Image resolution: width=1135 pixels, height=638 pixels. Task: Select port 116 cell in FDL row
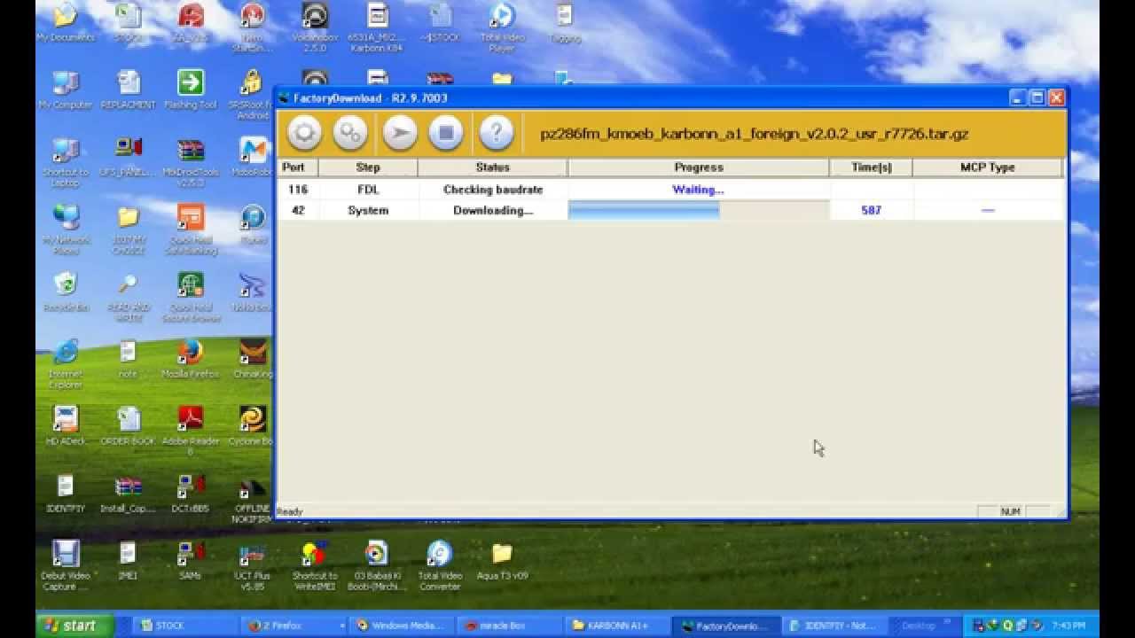pyautogui.click(x=298, y=190)
